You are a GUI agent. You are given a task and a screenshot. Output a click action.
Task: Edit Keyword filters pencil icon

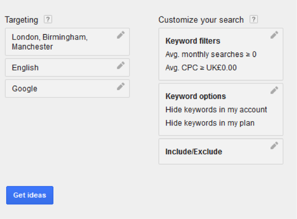[274, 35]
